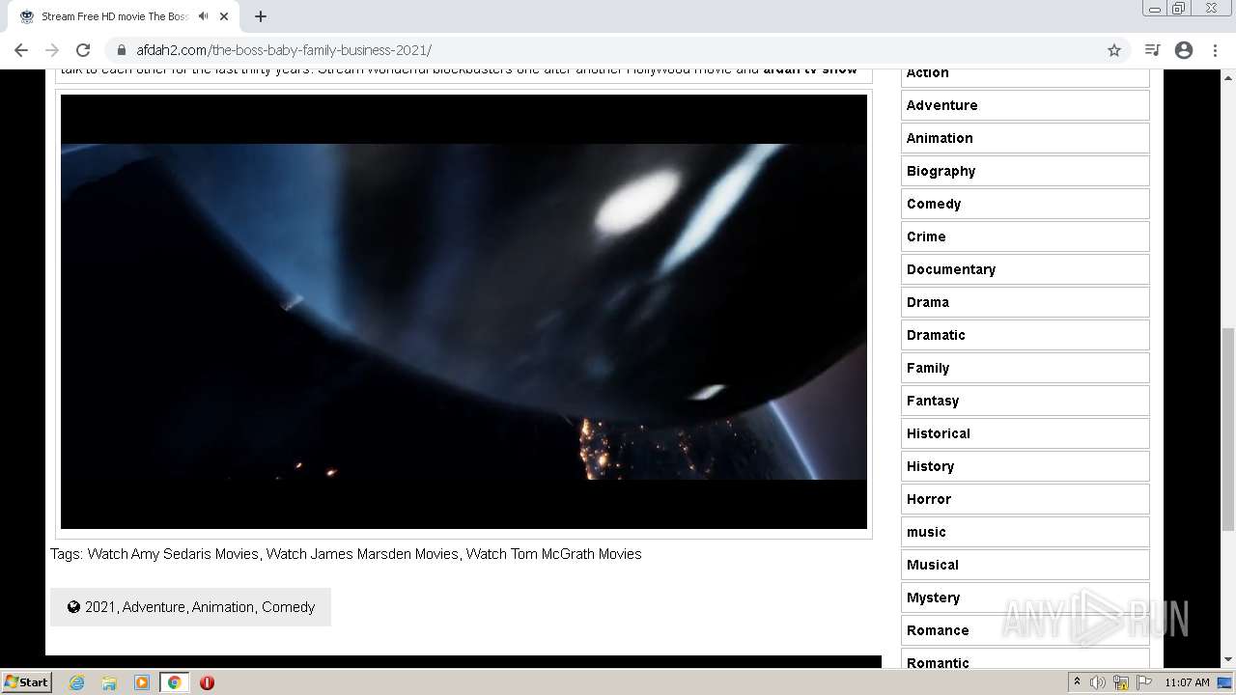Open the Family genre category
Image resolution: width=1236 pixels, height=695 pixels.
click(1025, 368)
